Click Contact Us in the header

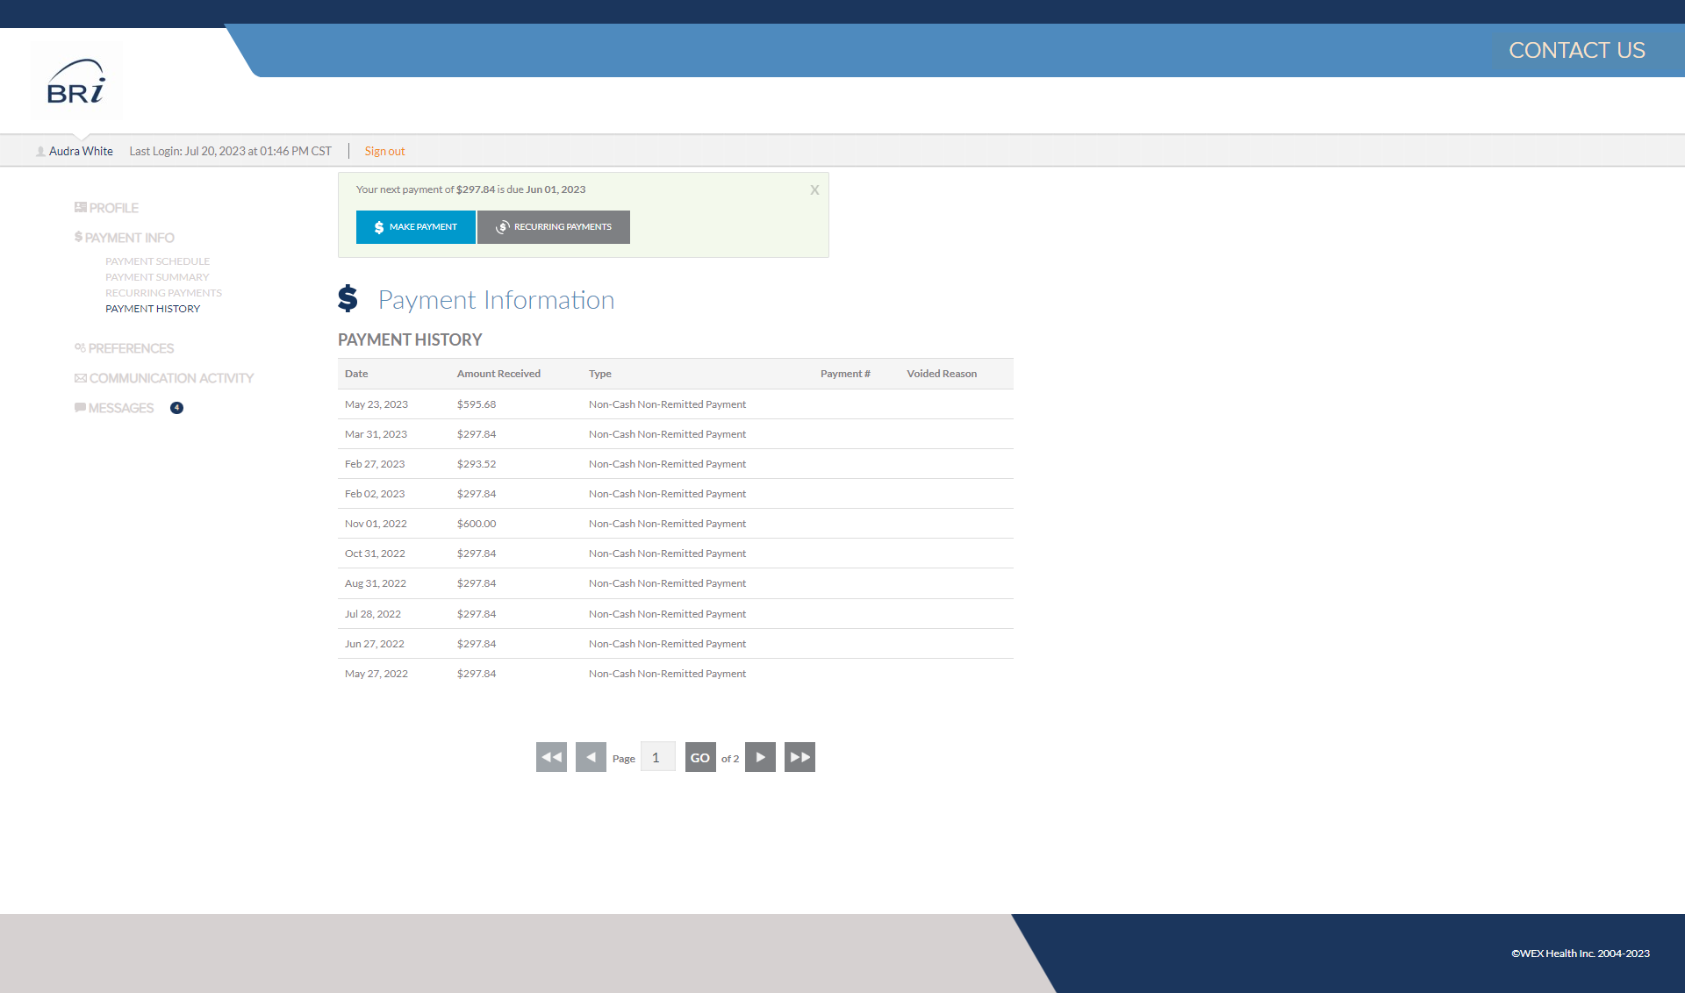coord(1577,50)
